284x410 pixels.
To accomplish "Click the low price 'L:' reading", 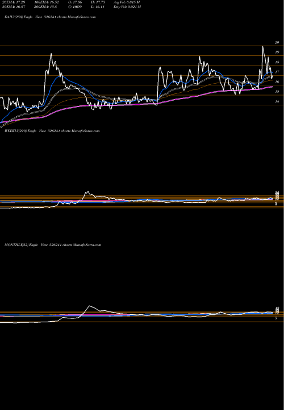I will 98,7.
